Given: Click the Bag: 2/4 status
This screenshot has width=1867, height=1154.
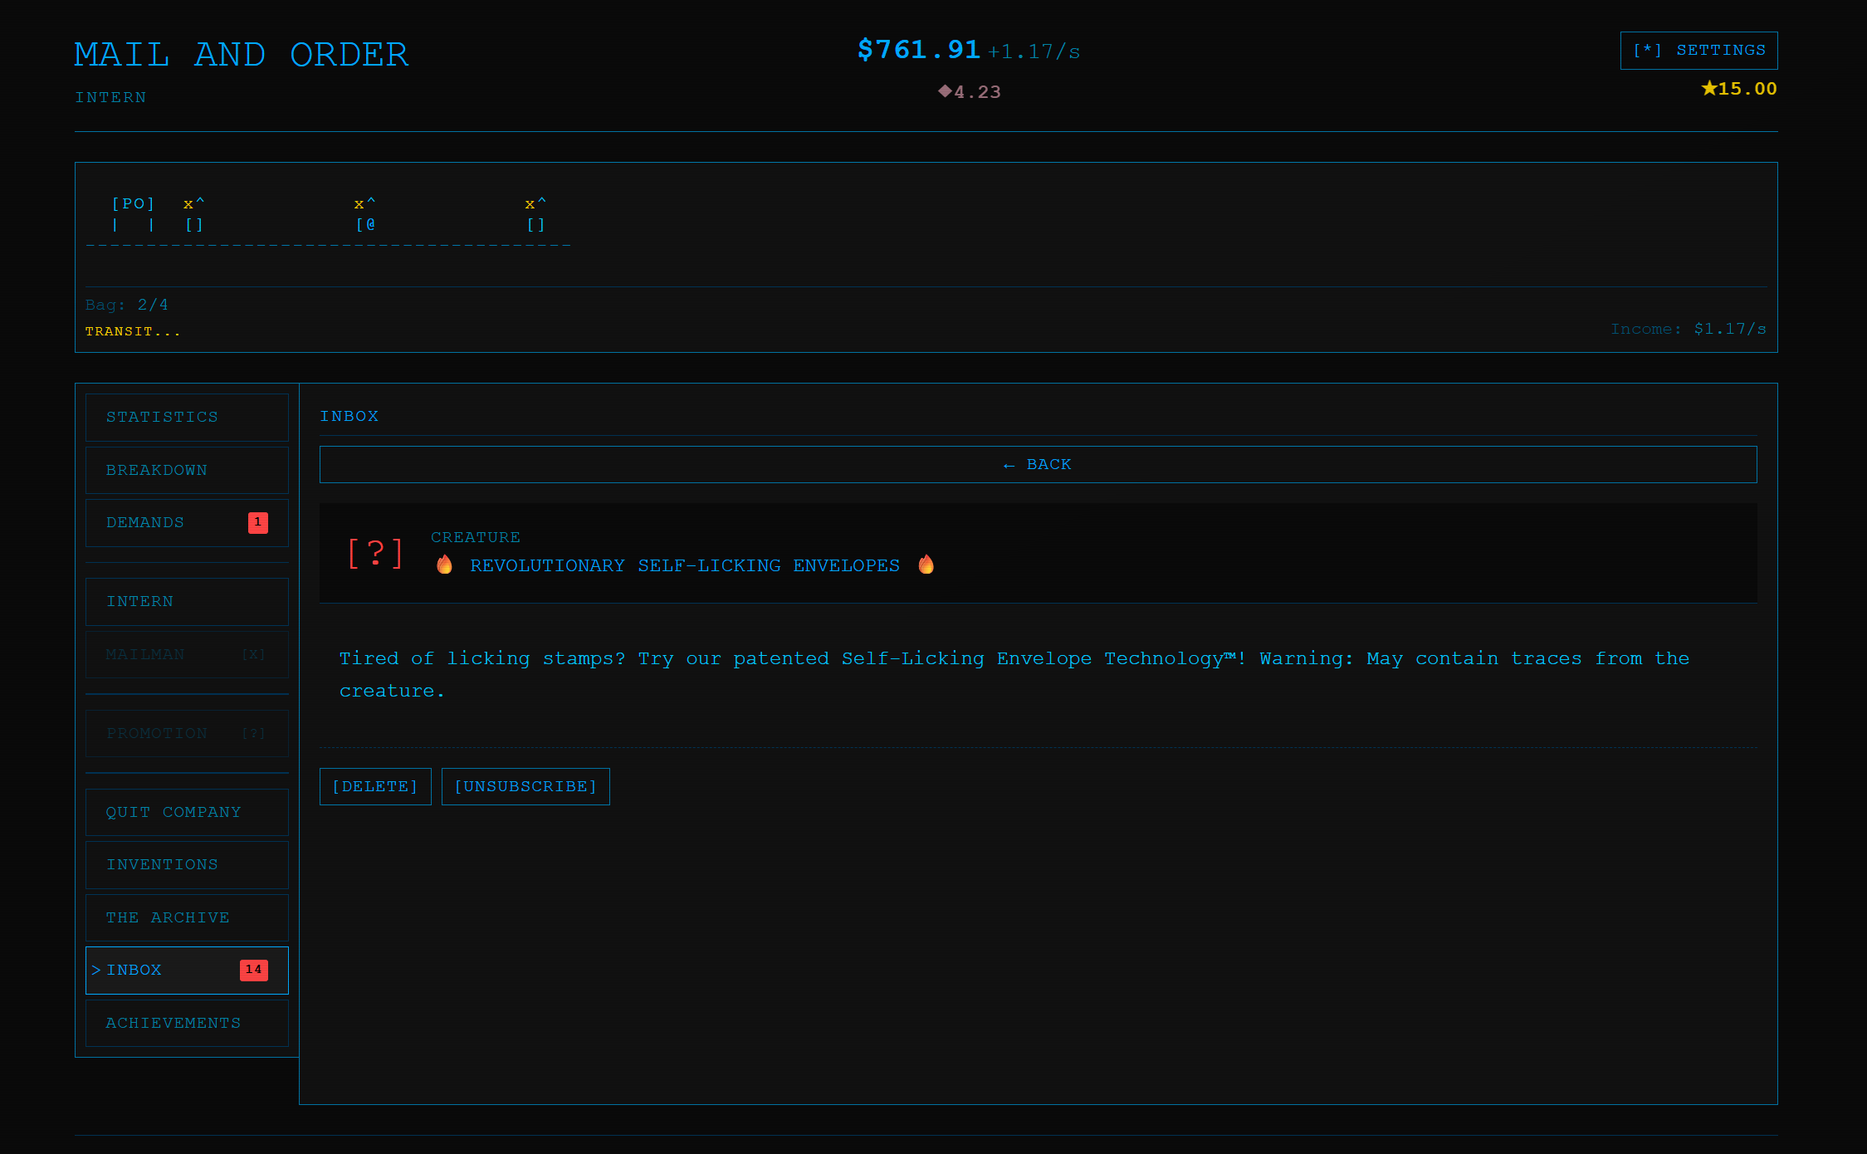Looking at the screenshot, I should [x=127, y=305].
